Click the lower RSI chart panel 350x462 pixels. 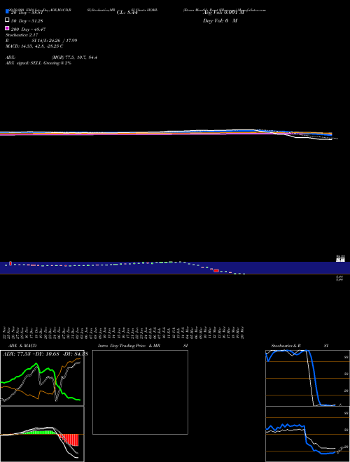[307, 434]
